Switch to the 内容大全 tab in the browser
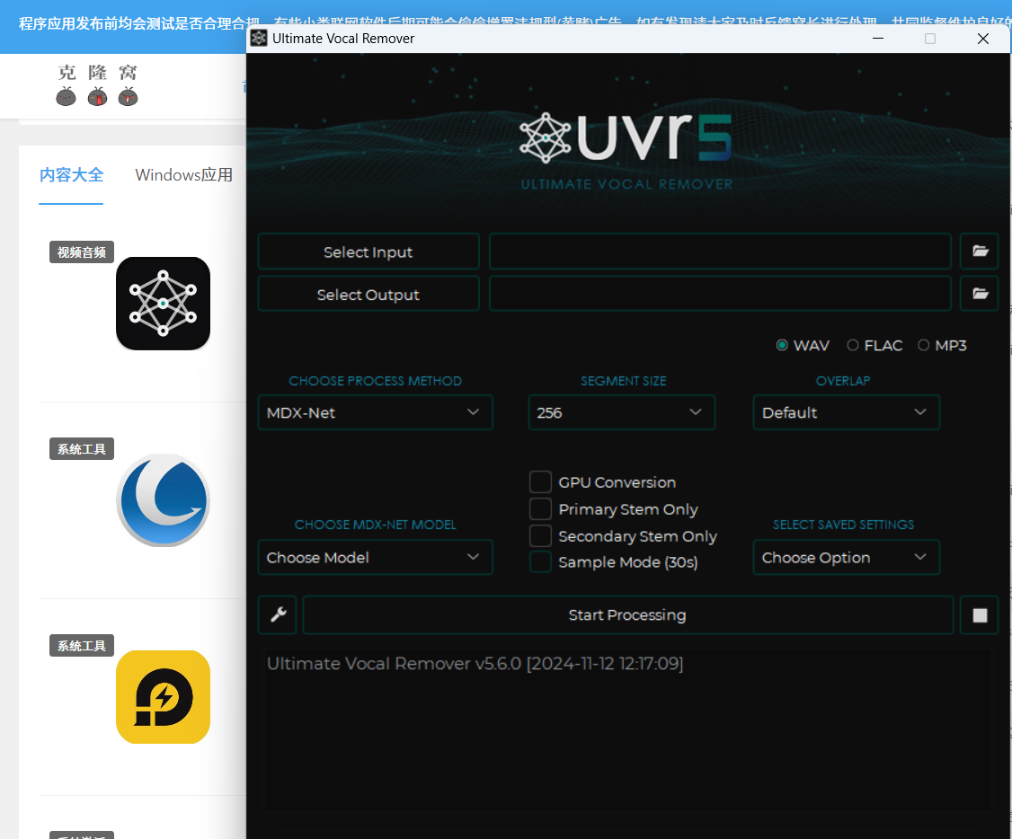Image resolution: width=1012 pixels, height=839 pixels. click(71, 175)
